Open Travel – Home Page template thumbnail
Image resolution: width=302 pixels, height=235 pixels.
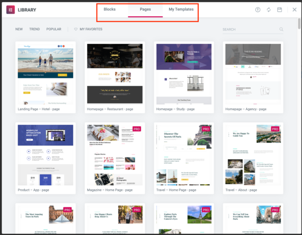(184, 155)
